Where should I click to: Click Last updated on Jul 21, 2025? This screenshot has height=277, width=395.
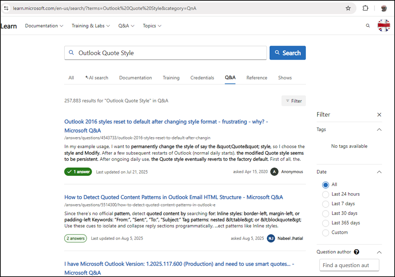122,172
